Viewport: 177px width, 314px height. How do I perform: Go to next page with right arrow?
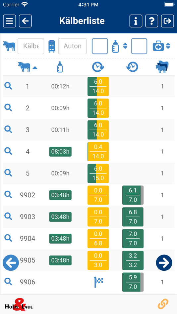tap(164, 263)
